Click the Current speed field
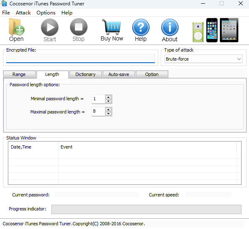Image resolution: width=249 pixels, height=229 pixels. coord(208,195)
